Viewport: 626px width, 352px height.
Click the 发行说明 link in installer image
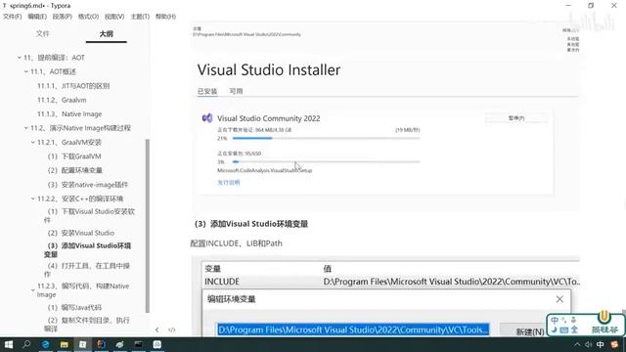tap(228, 183)
